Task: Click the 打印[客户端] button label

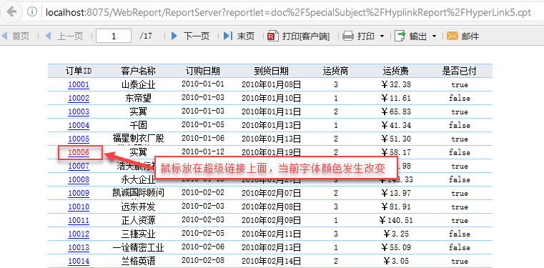Action: 306,36
